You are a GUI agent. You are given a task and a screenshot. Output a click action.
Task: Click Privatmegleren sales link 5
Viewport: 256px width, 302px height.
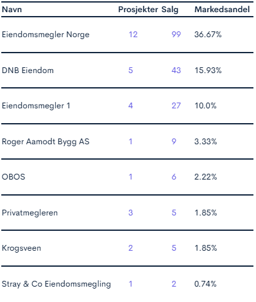click(x=174, y=213)
